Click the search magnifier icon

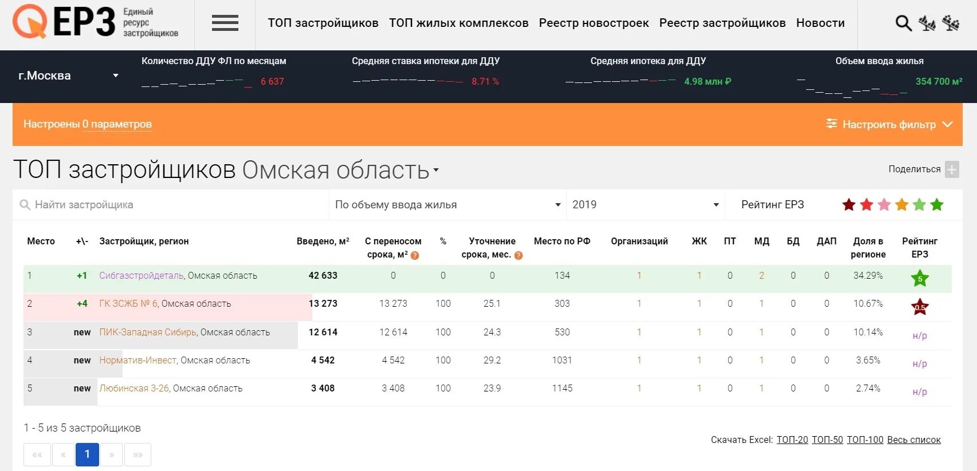coord(903,23)
